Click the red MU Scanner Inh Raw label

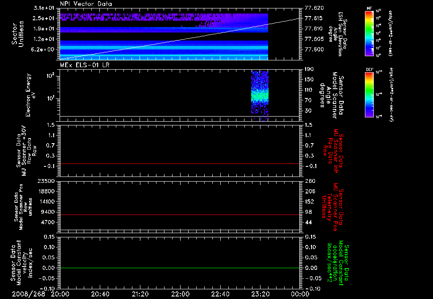pos(334,151)
